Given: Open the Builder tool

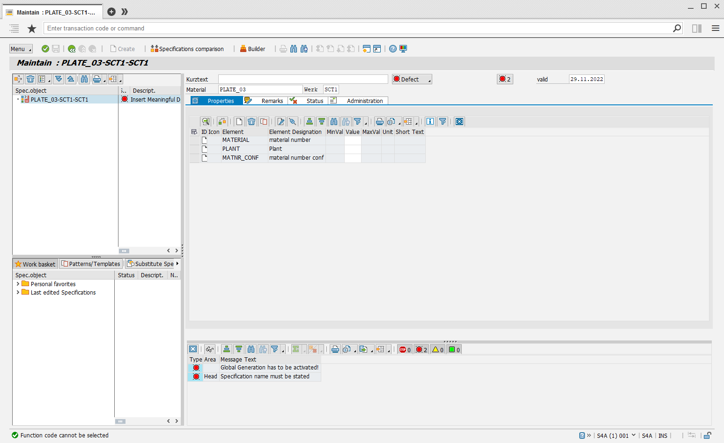Looking at the screenshot, I should 253,49.
